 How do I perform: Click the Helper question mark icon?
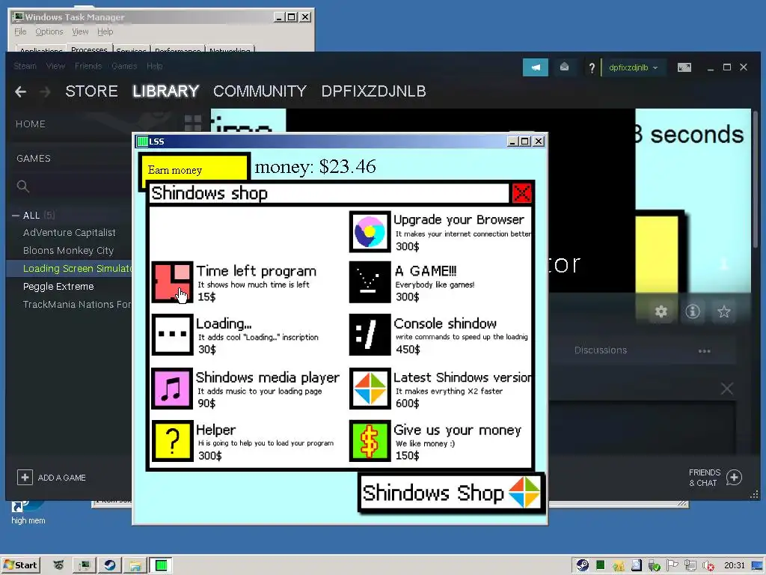coord(172,441)
